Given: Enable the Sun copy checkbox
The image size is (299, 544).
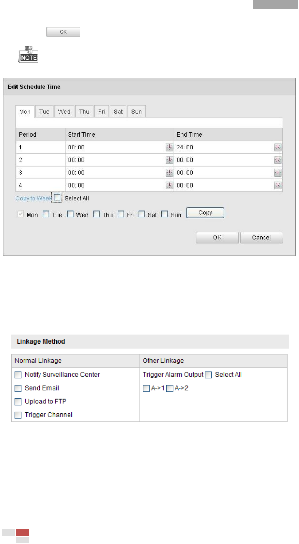Looking at the screenshot, I should pos(165,215).
